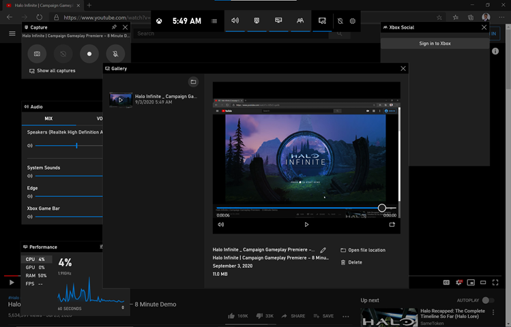
Task: Rename the clip with the pencil icon
Action: tap(323, 250)
